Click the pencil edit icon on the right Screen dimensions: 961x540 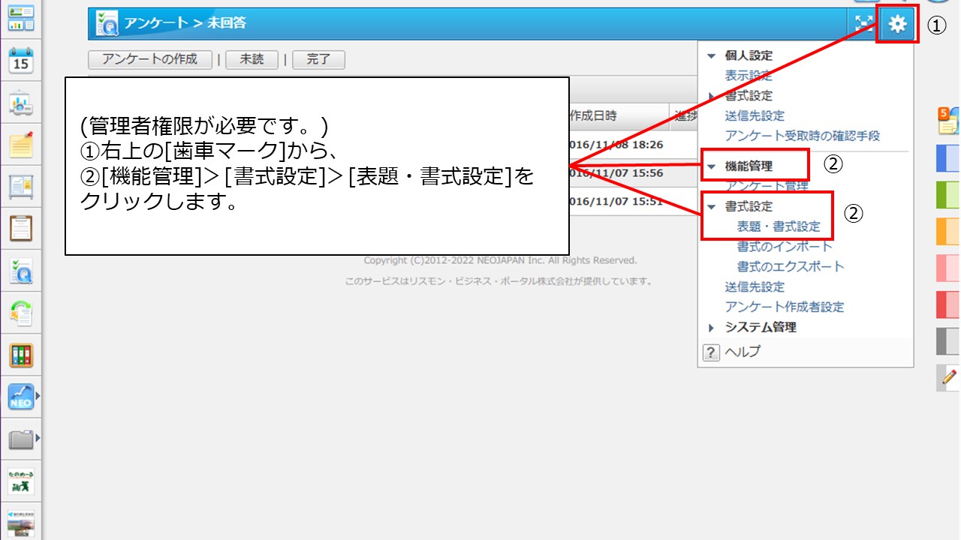click(947, 377)
